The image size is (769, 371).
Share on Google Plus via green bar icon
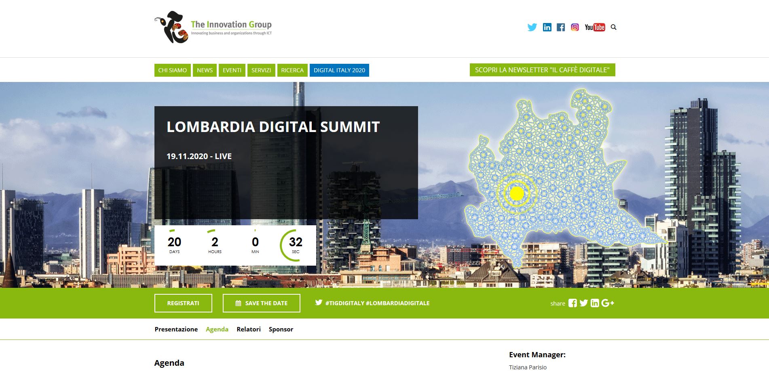[607, 303]
